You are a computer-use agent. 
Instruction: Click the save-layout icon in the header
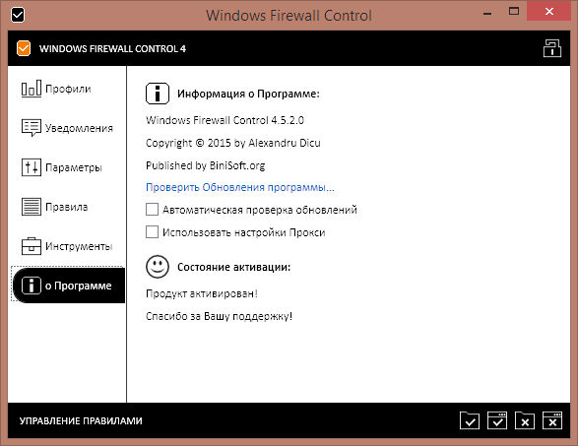coord(551,48)
